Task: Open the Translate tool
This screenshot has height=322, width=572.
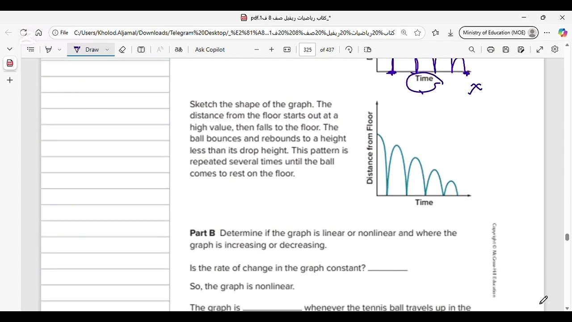Action: [x=179, y=50]
